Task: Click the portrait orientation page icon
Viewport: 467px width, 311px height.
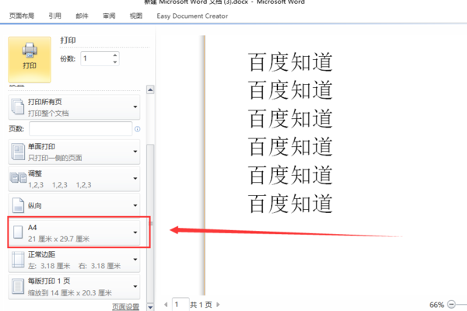Action: click(18, 205)
